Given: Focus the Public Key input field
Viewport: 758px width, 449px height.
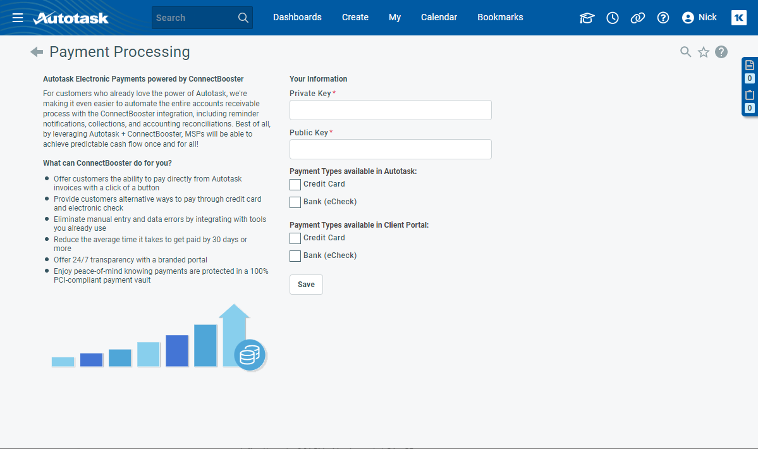Looking at the screenshot, I should 391,149.
